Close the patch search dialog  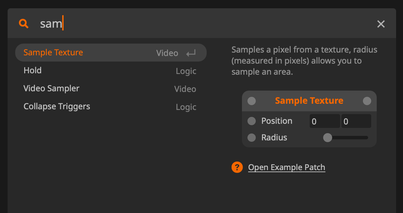click(x=381, y=24)
